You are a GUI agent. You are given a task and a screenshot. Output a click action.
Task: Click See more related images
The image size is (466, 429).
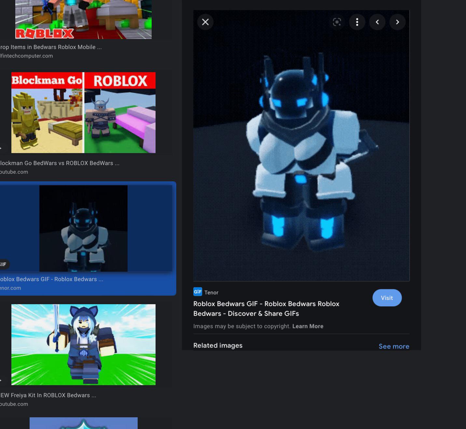pos(394,346)
